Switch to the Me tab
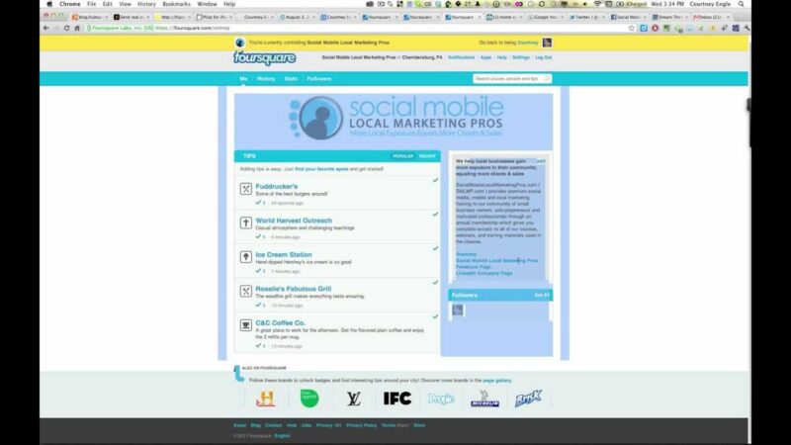Viewport: 791px width, 445px height. 243,79
